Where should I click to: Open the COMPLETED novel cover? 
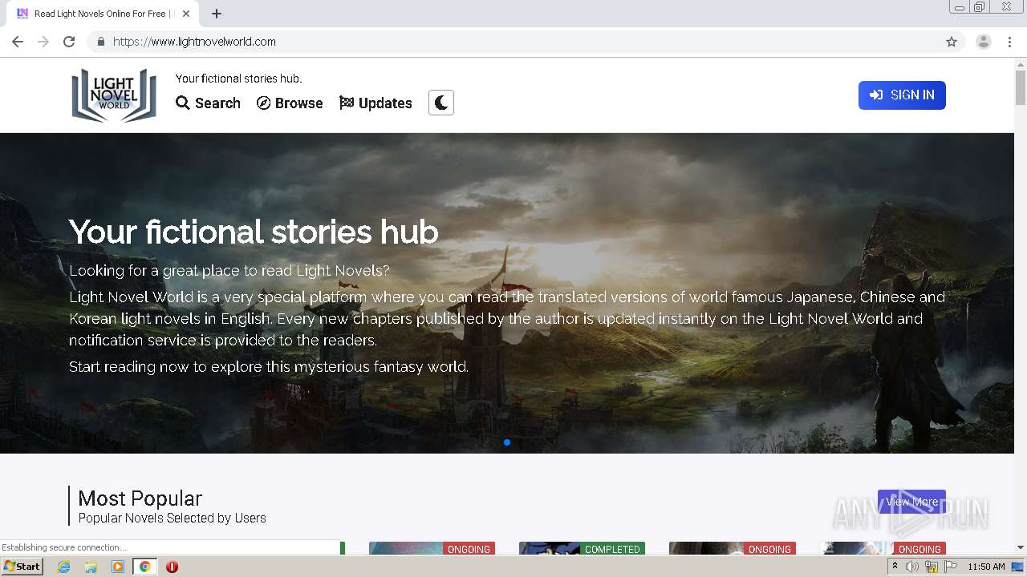pyautogui.click(x=582, y=548)
